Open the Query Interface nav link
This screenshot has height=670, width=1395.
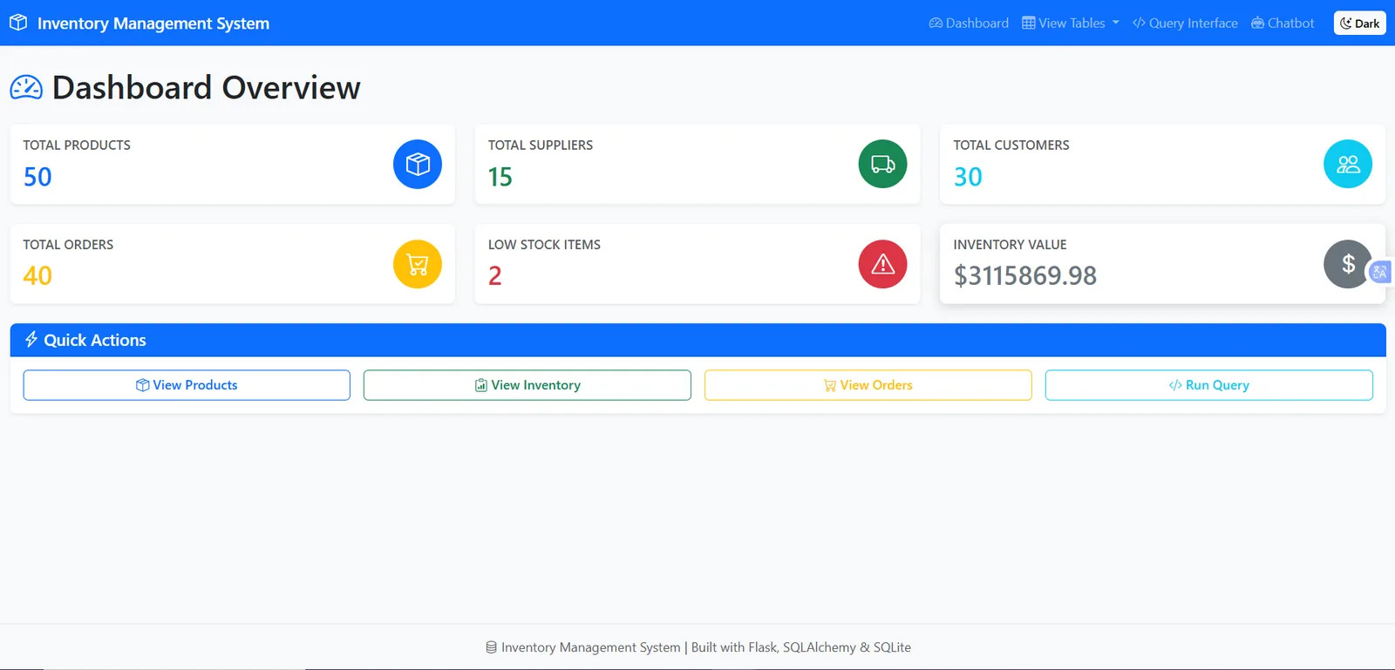point(1185,23)
